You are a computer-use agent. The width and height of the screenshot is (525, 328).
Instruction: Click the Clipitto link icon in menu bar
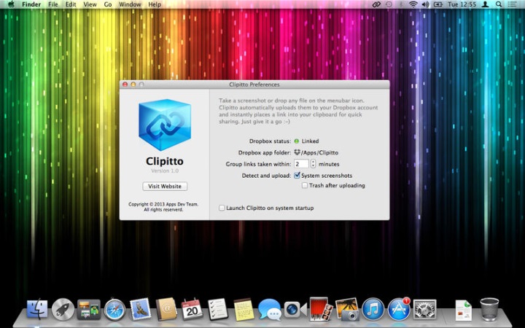376,4
